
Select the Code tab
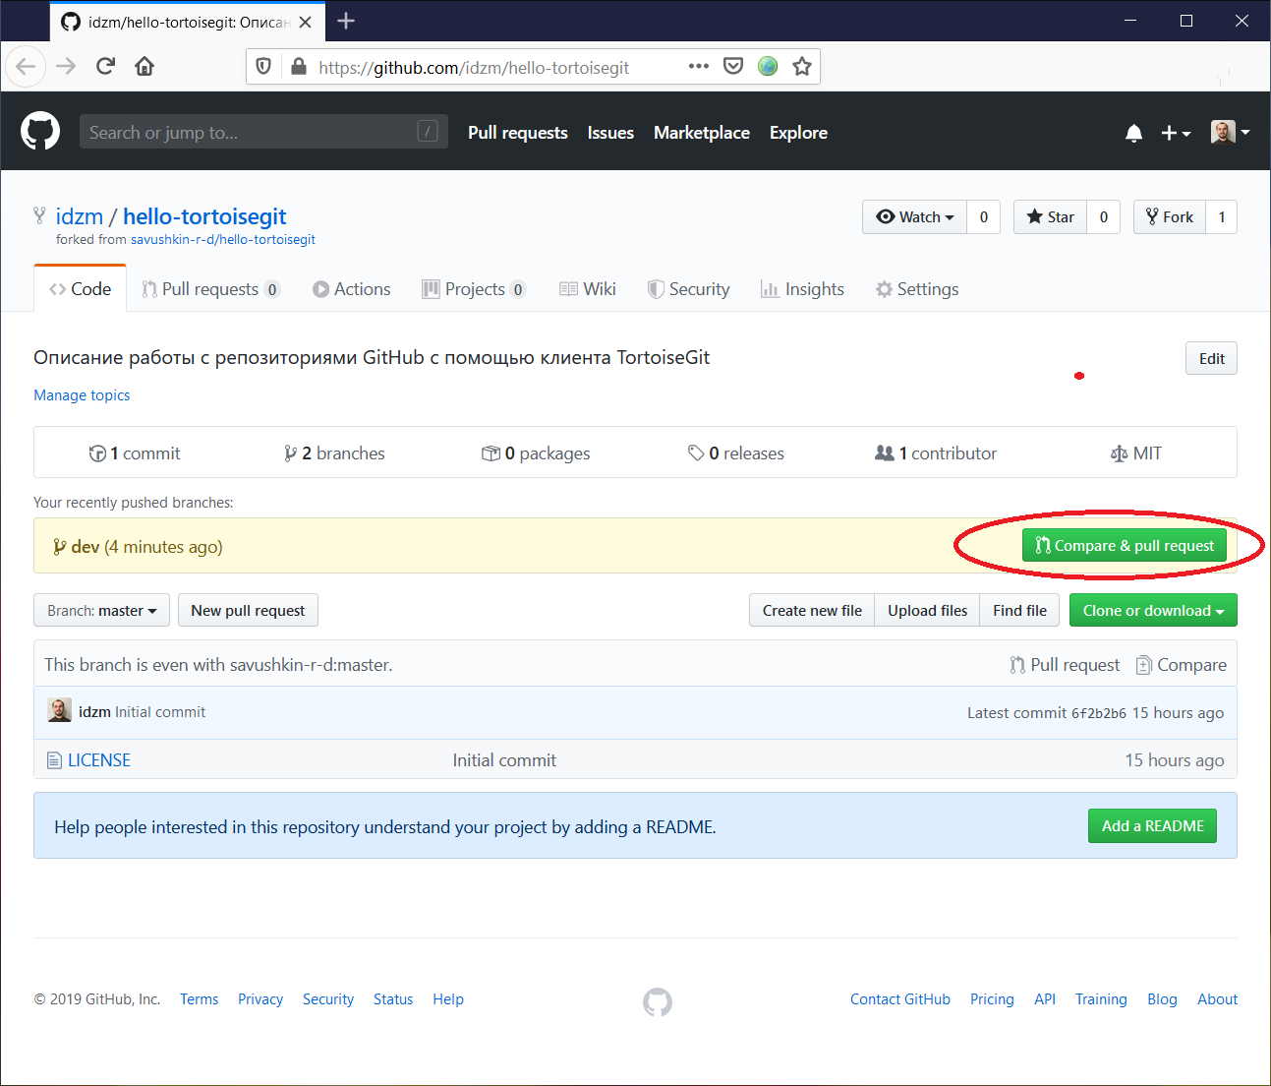point(81,289)
